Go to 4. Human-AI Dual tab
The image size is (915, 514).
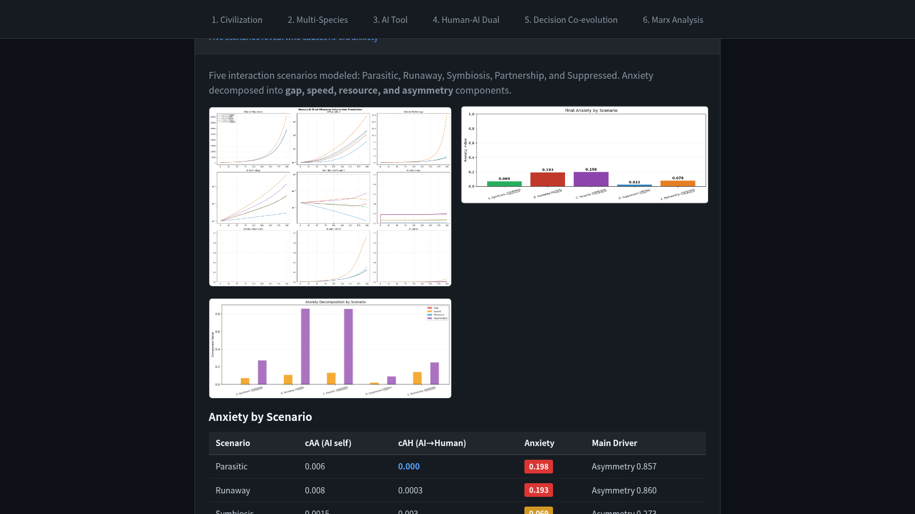point(466,19)
